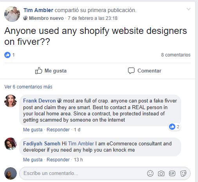Open the sticker picker icon
The image size is (198, 182).
pyautogui.click(x=183, y=173)
